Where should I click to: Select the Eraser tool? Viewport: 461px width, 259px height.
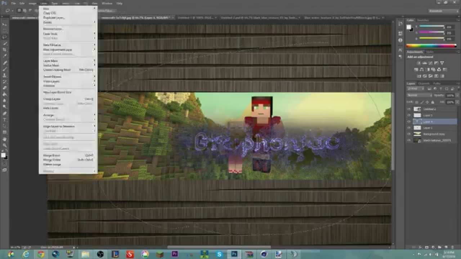5,87
